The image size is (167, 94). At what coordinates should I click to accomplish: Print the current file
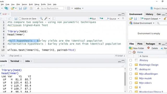tap(31, 8)
